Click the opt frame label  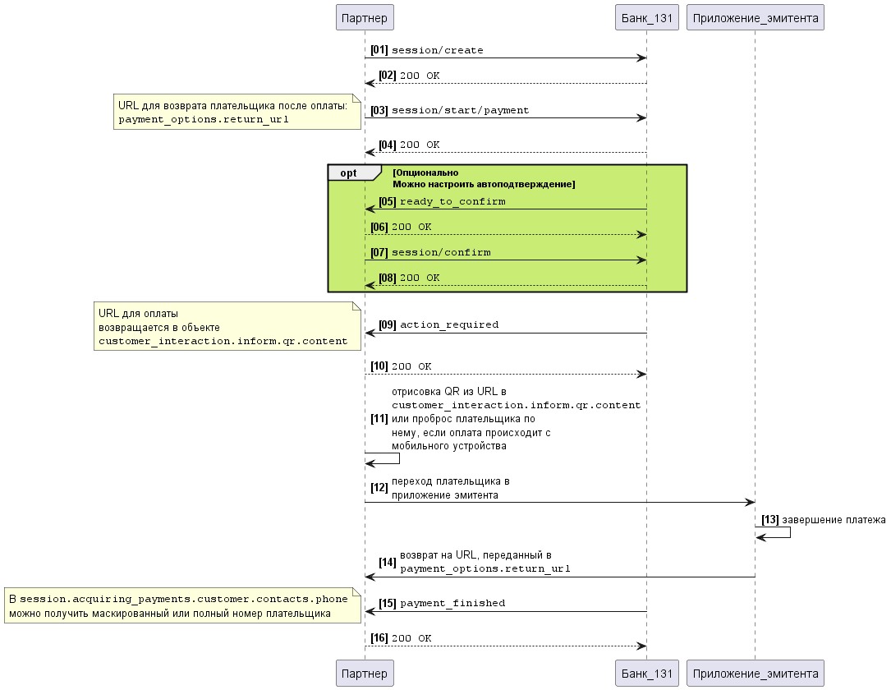(x=348, y=172)
